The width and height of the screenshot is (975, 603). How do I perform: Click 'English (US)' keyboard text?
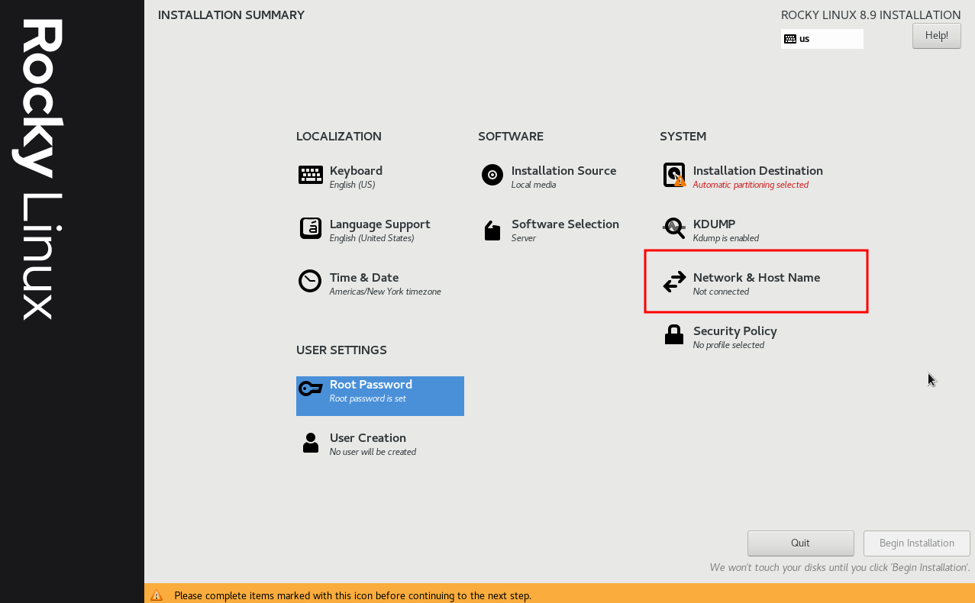click(x=352, y=185)
